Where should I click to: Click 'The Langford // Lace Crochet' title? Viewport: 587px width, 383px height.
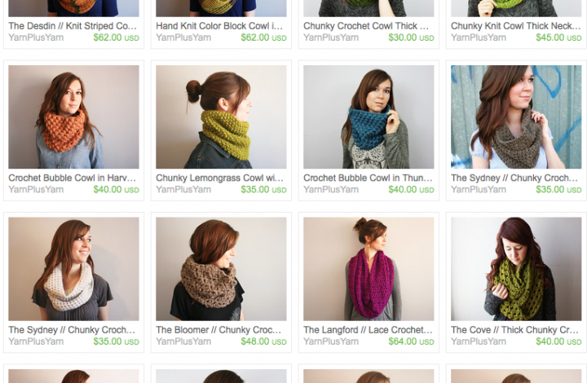coord(368,330)
